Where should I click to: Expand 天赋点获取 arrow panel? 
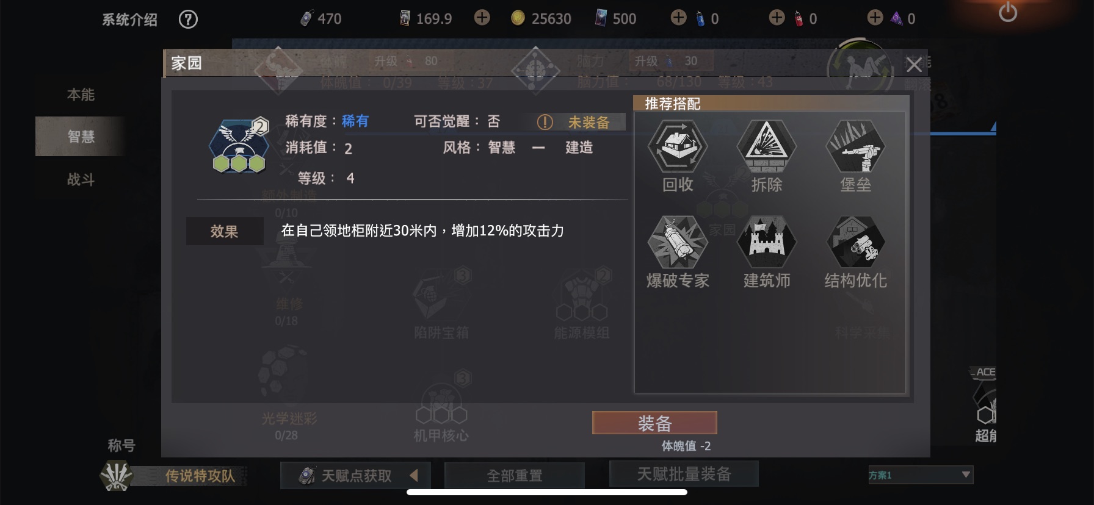(x=414, y=475)
